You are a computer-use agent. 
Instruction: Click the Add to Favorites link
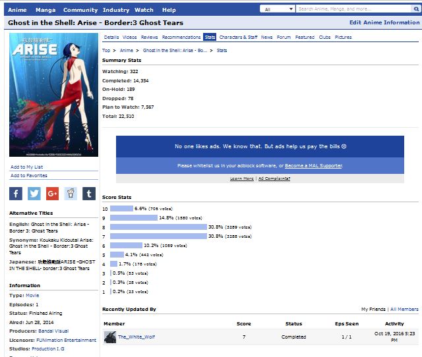coord(28,176)
